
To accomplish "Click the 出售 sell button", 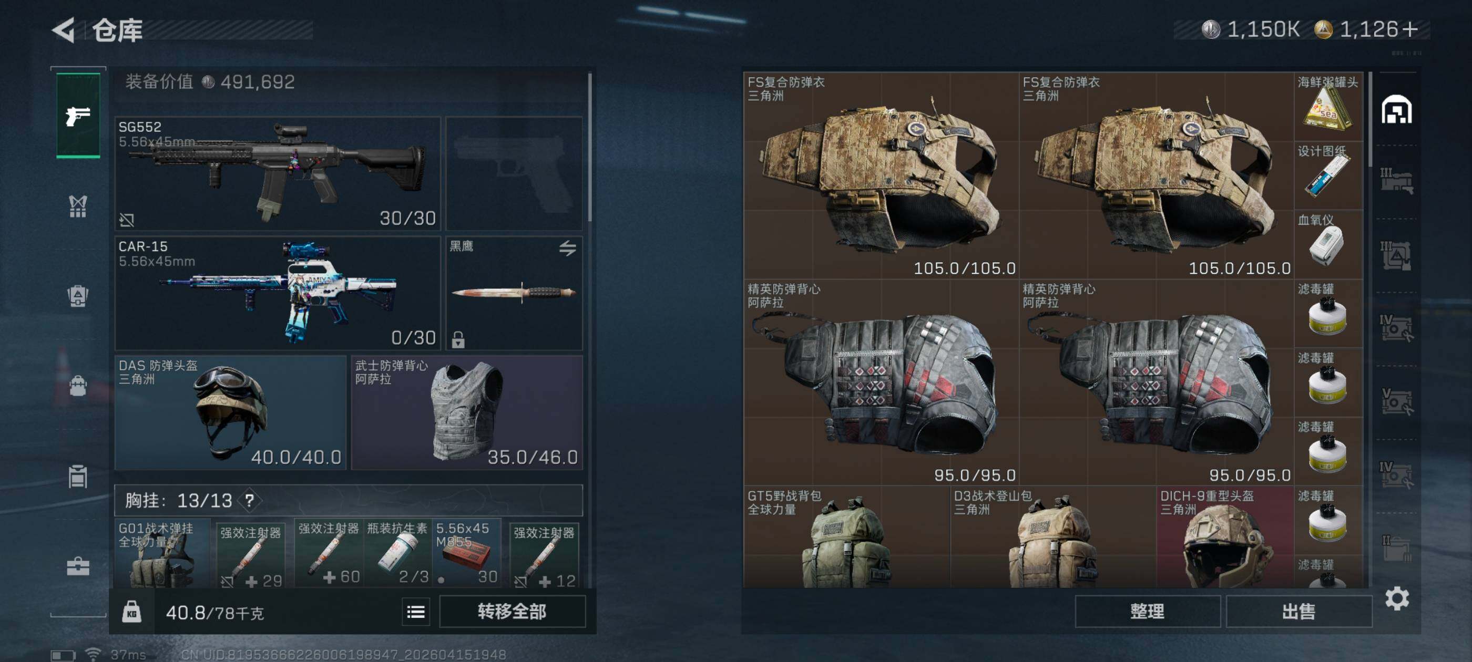I will (x=1299, y=611).
